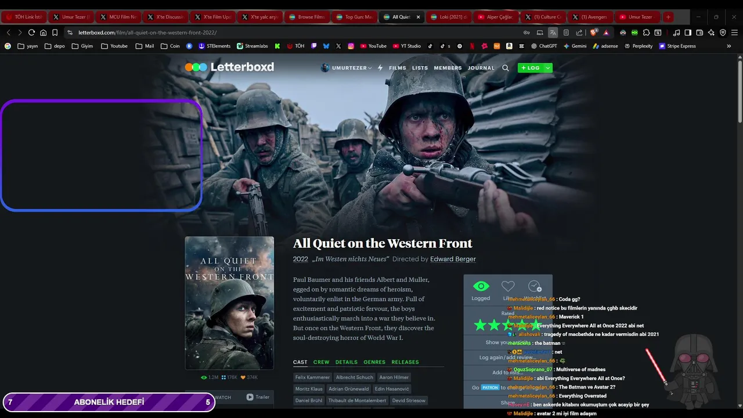
Task: Open Brave Rewards triangle icon
Action: (606, 33)
